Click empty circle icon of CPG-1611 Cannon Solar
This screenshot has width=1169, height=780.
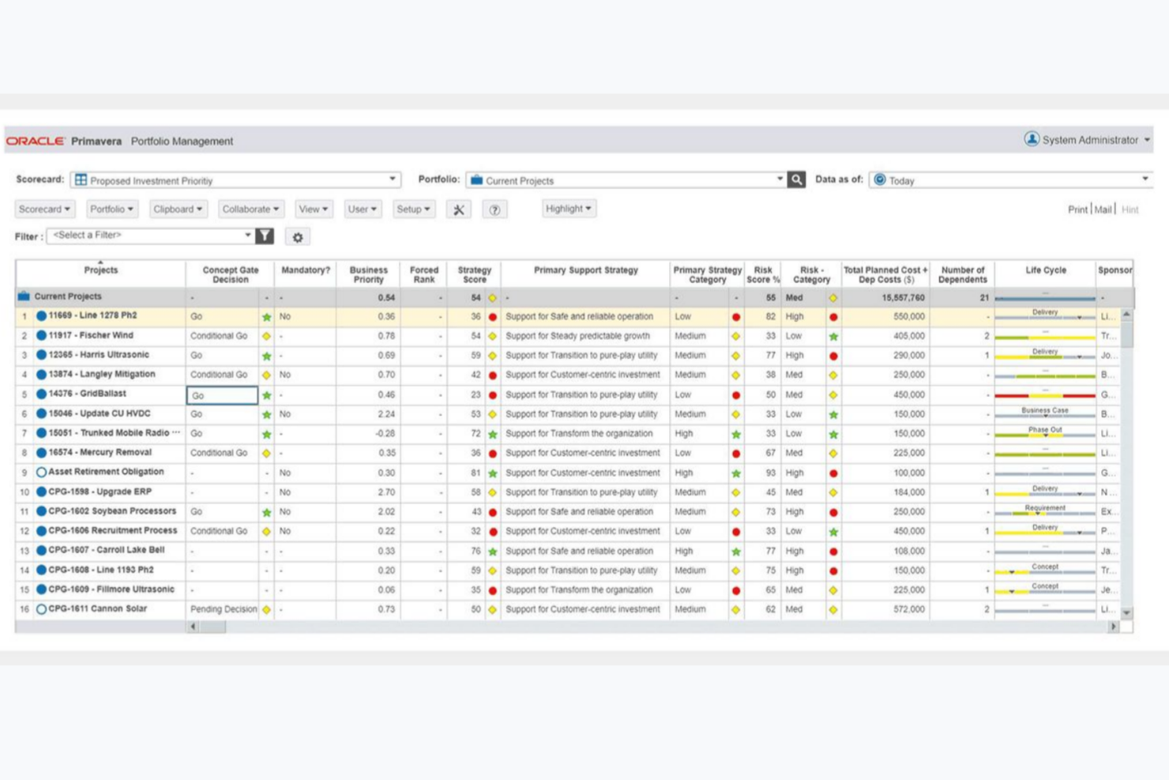click(41, 609)
